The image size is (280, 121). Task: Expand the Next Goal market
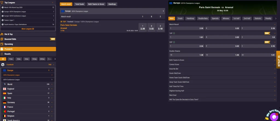(x=223, y=95)
